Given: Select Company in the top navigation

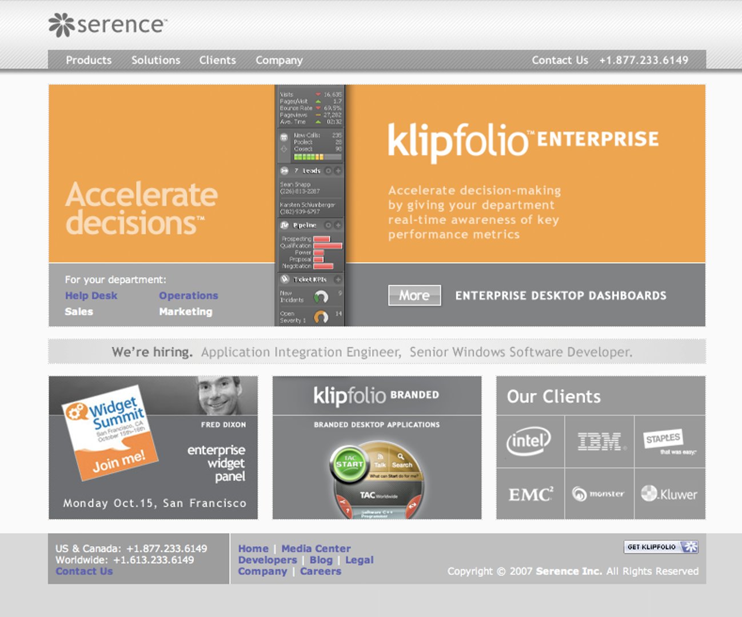Looking at the screenshot, I should point(279,60).
